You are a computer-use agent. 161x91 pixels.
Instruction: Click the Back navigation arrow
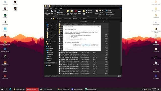click(x=45, y=19)
